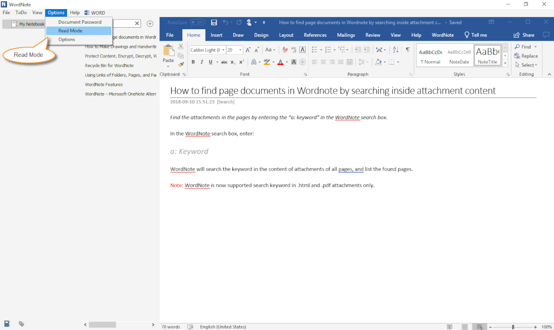554x330 pixels.
Task: Click the Format Painter brush icon
Action: click(181, 64)
